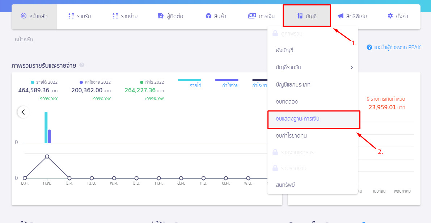The height and width of the screenshot is (223, 431).
Task: Open ผังบัญชี from the menu
Action: pyautogui.click(x=285, y=50)
